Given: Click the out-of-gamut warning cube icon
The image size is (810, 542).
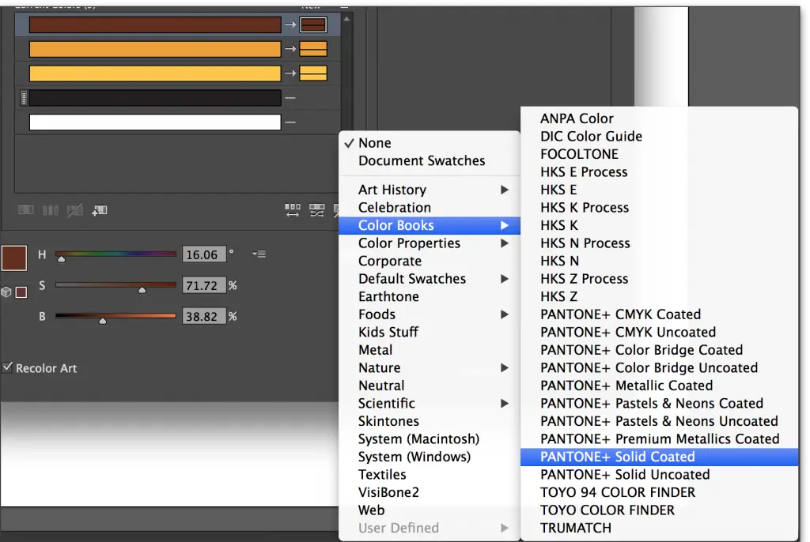Looking at the screenshot, I should 6,292.
